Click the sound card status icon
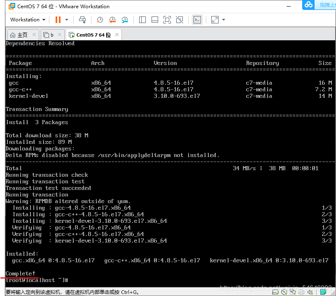336x296 pixels. (x=310, y=292)
